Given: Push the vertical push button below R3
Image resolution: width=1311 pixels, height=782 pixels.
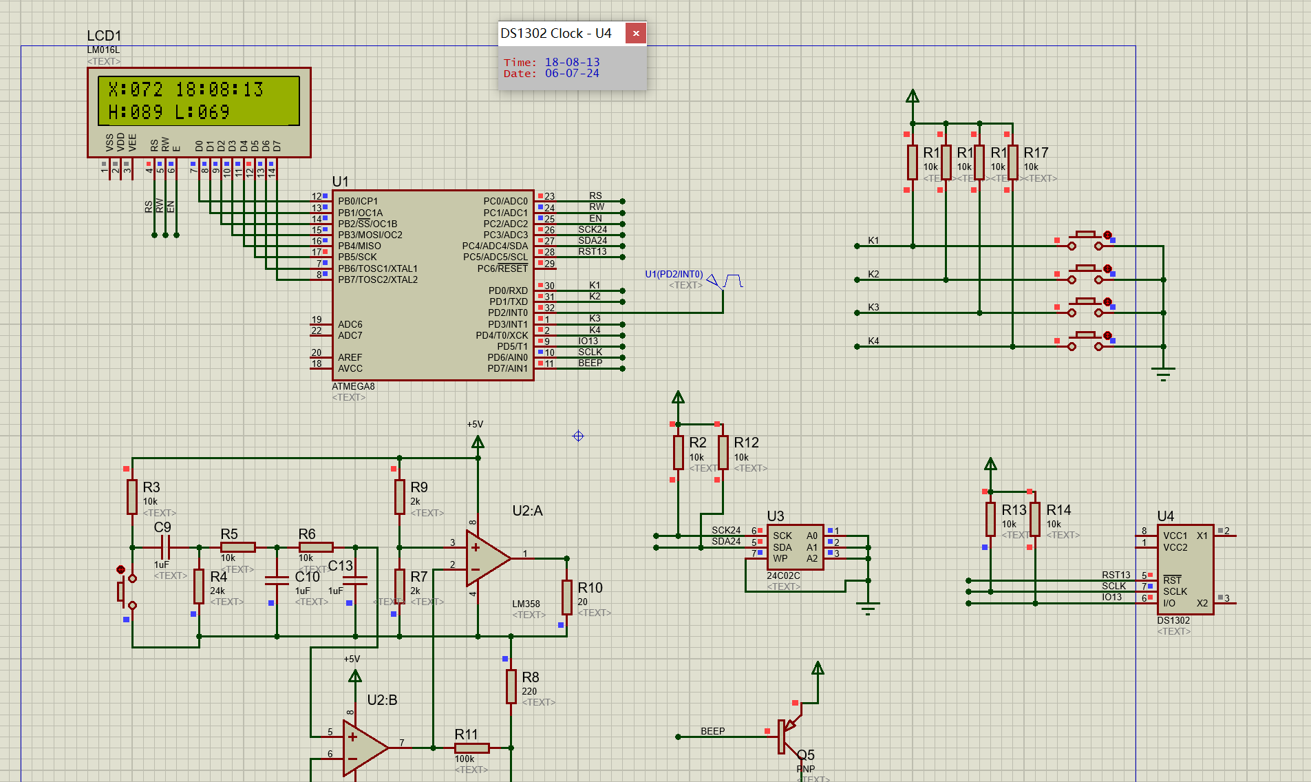Looking at the screenshot, I should click(127, 591).
